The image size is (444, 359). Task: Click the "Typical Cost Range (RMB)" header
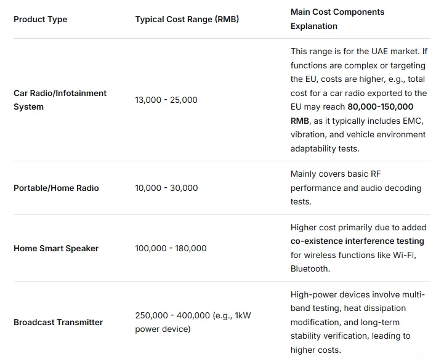click(187, 19)
